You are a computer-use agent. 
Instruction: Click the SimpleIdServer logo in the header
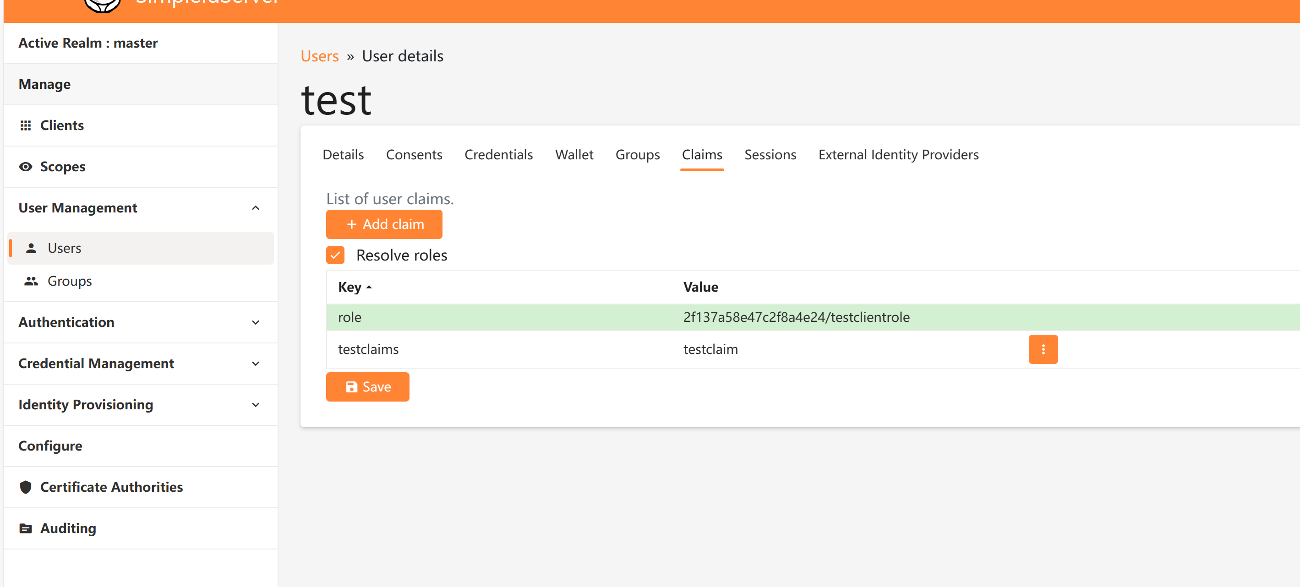(102, 4)
